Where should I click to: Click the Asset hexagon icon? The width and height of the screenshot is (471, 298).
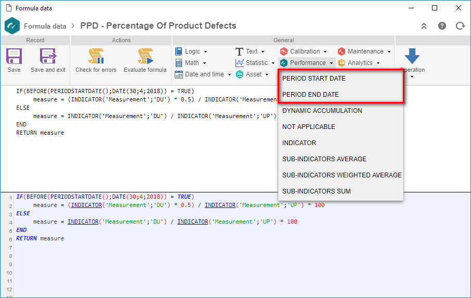coord(240,74)
